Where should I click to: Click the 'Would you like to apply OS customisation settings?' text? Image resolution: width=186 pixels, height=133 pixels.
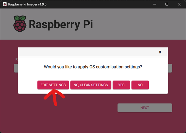93,67
